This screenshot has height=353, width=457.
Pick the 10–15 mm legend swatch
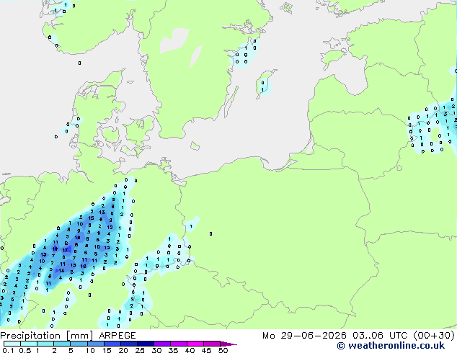click(95, 344)
